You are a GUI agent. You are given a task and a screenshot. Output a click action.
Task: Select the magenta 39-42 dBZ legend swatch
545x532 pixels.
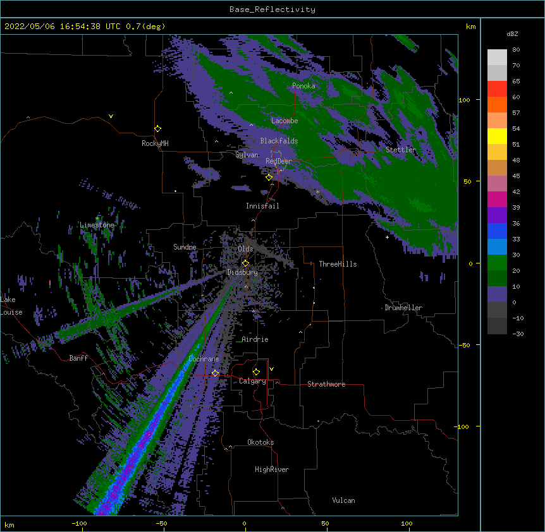click(497, 199)
